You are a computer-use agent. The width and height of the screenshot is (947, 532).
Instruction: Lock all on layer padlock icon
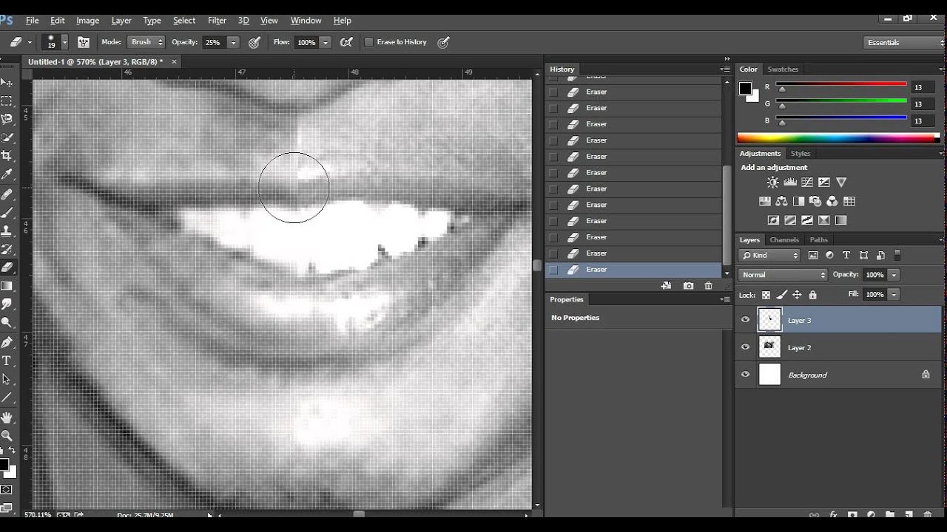tap(813, 295)
